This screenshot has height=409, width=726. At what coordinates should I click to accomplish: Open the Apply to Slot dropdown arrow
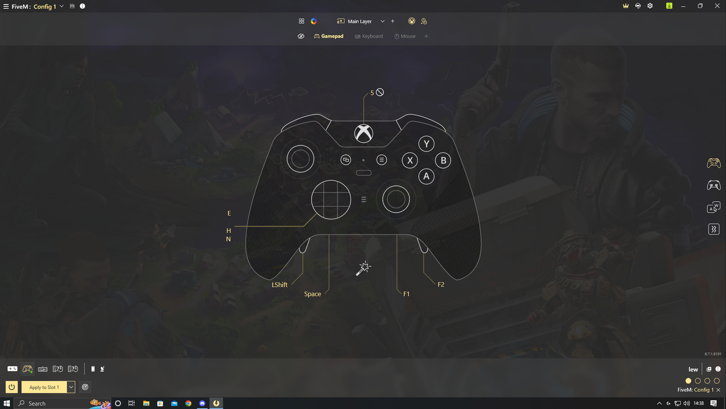(71, 387)
